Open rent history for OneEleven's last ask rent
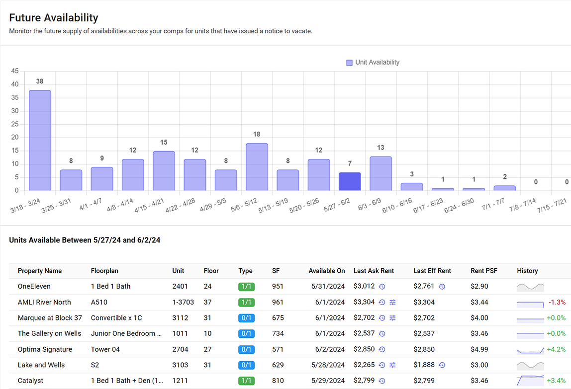Image resolution: width=571 pixels, height=389 pixels. tap(382, 287)
